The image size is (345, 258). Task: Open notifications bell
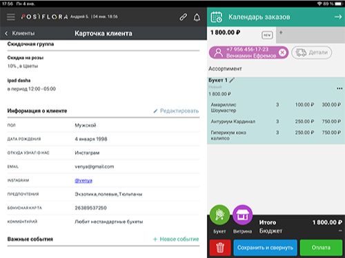pos(197,17)
